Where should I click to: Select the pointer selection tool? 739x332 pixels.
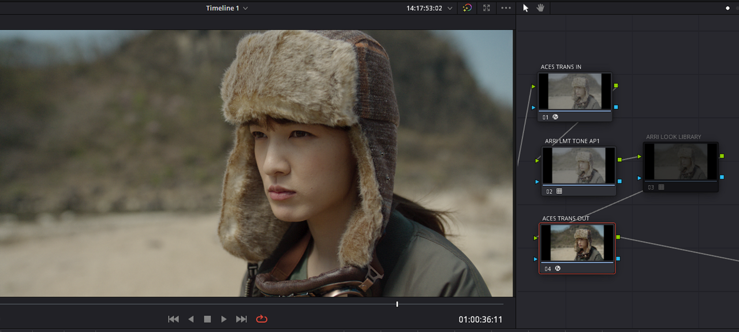525,8
